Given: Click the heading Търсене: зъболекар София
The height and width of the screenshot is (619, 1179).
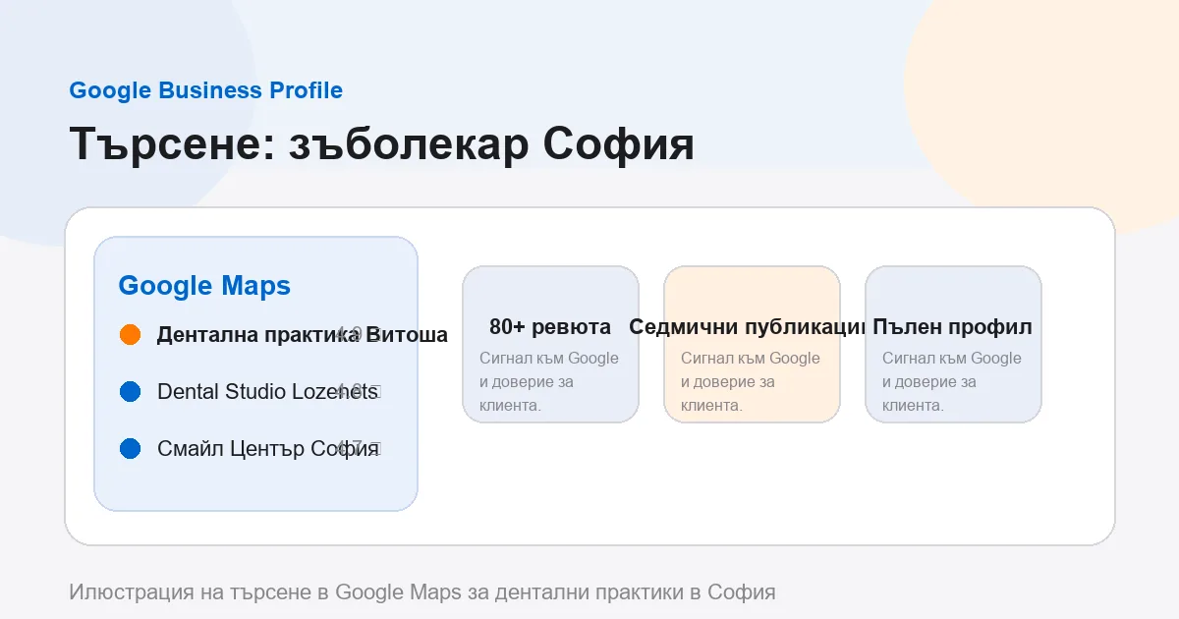Looking at the screenshot, I should point(381,143).
